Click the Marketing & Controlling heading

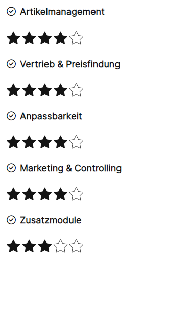point(70,168)
